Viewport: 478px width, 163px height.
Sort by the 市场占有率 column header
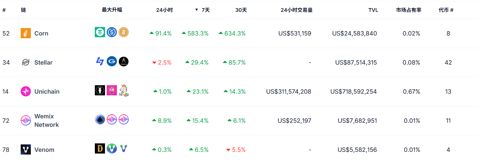409,10
